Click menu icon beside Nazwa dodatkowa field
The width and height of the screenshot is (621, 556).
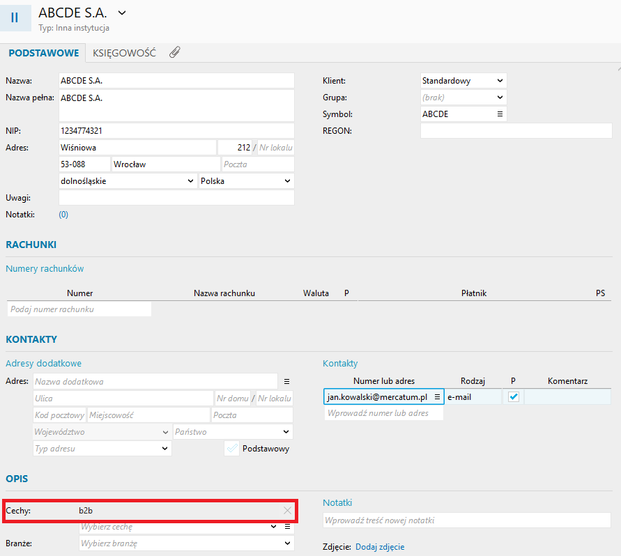click(286, 382)
